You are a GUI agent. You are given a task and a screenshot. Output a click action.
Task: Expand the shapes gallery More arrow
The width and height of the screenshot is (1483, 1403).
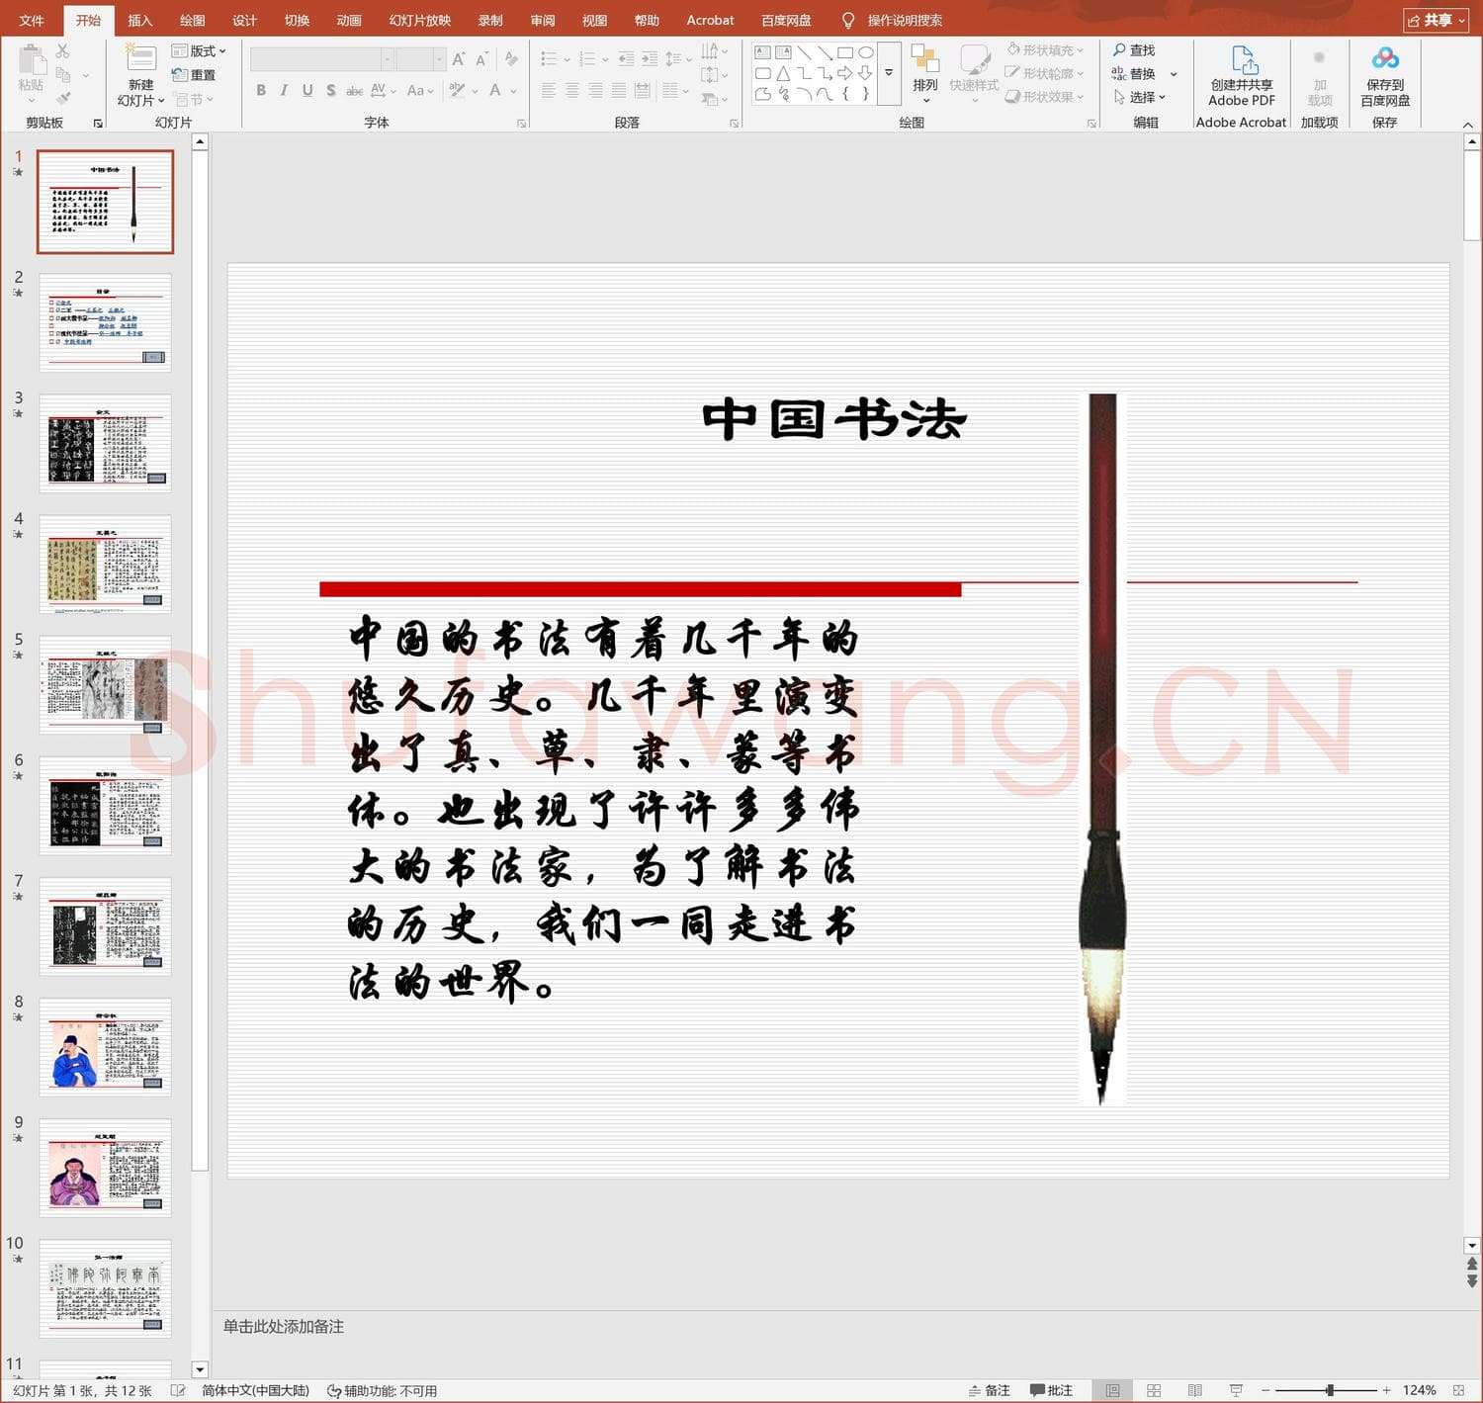889,73
